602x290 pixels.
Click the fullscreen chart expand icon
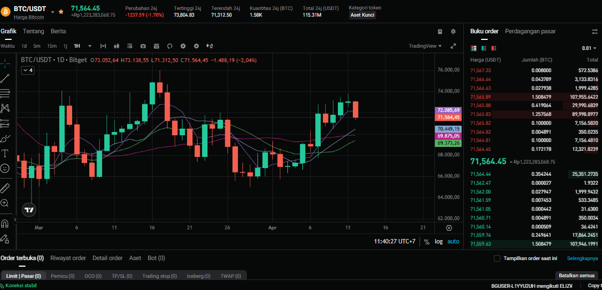point(453,46)
